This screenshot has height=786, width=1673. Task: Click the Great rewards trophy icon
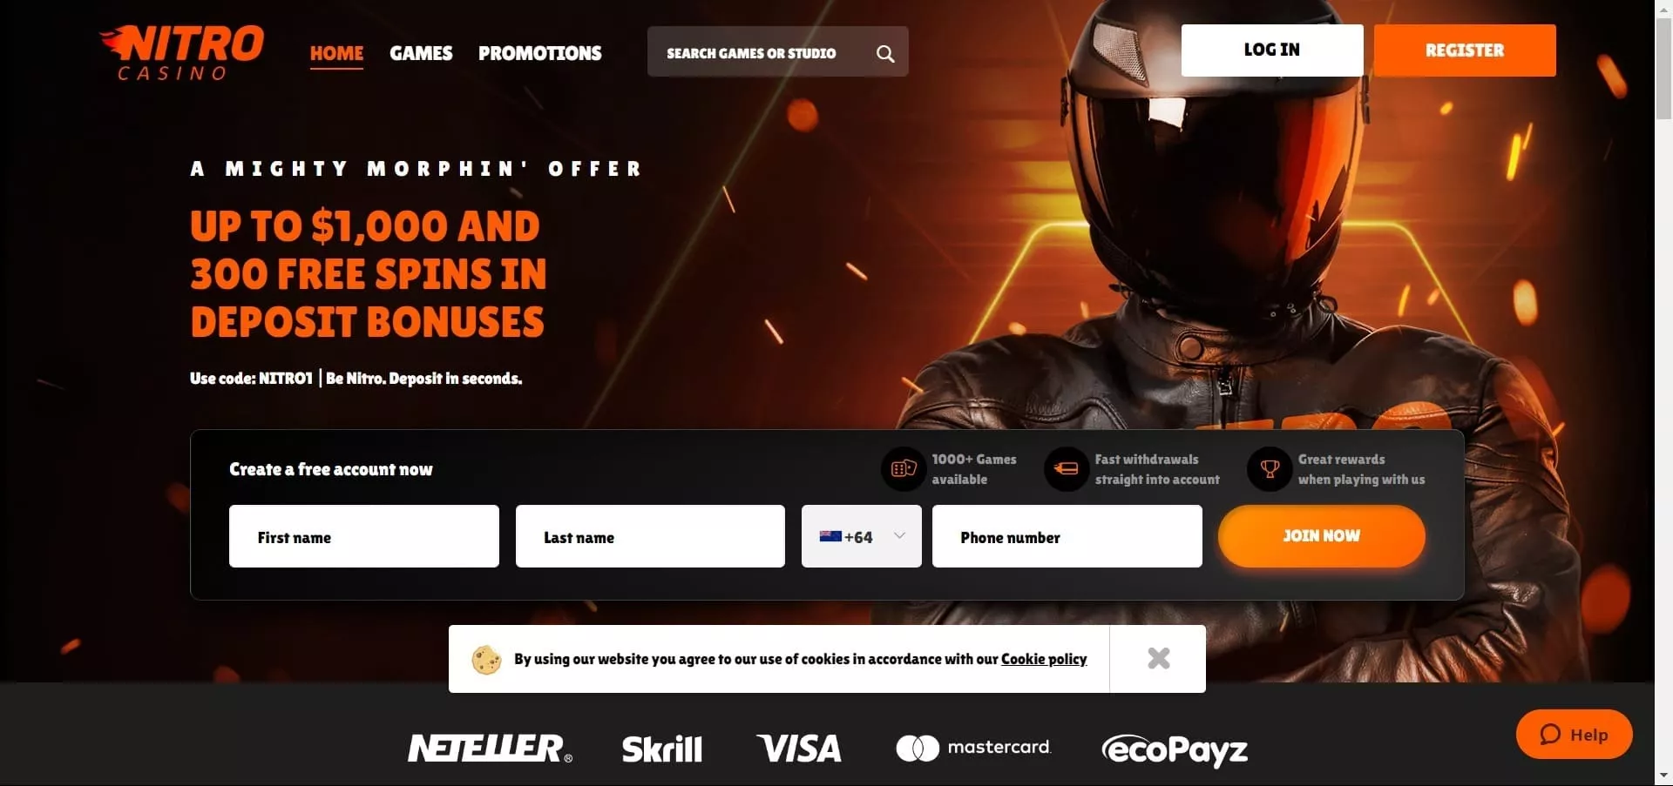1270,469
